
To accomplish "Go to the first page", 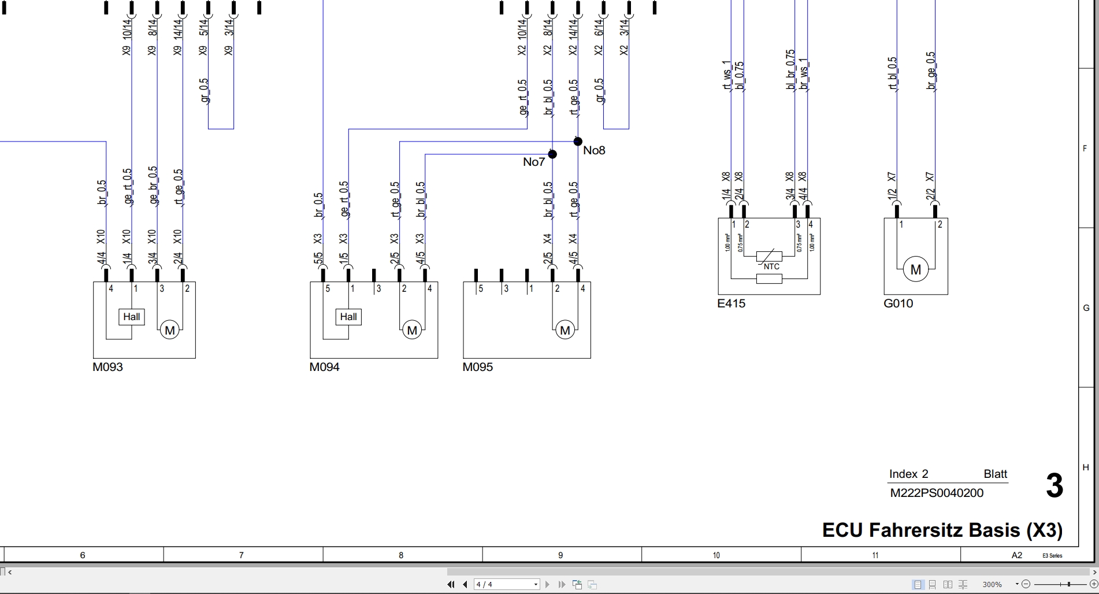I will (x=451, y=585).
